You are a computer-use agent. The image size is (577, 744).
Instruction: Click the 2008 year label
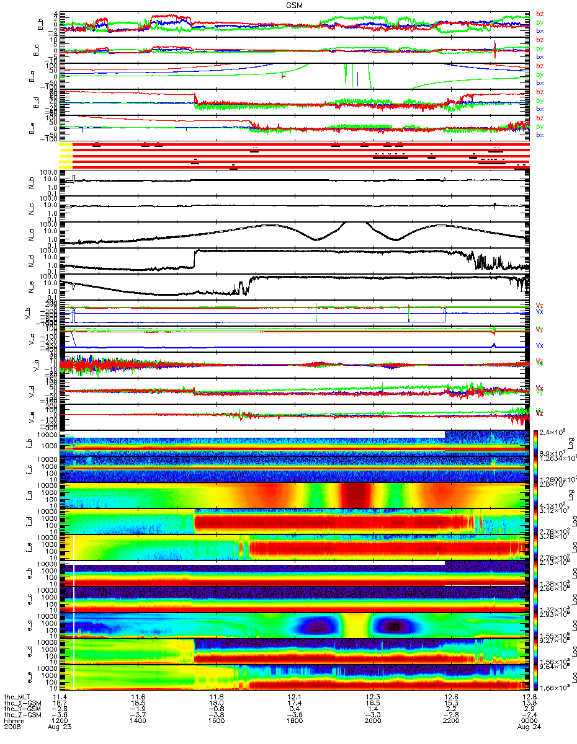coord(11,728)
